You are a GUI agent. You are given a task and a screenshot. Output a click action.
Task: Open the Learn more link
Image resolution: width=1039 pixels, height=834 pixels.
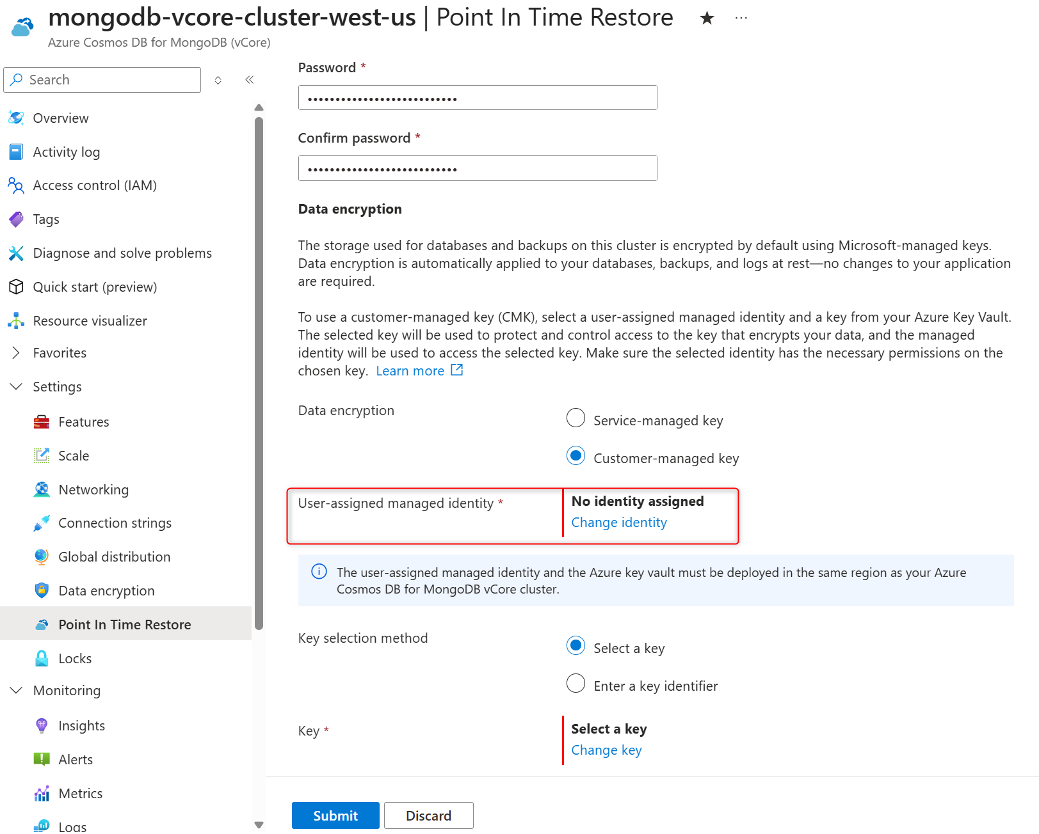pos(419,371)
